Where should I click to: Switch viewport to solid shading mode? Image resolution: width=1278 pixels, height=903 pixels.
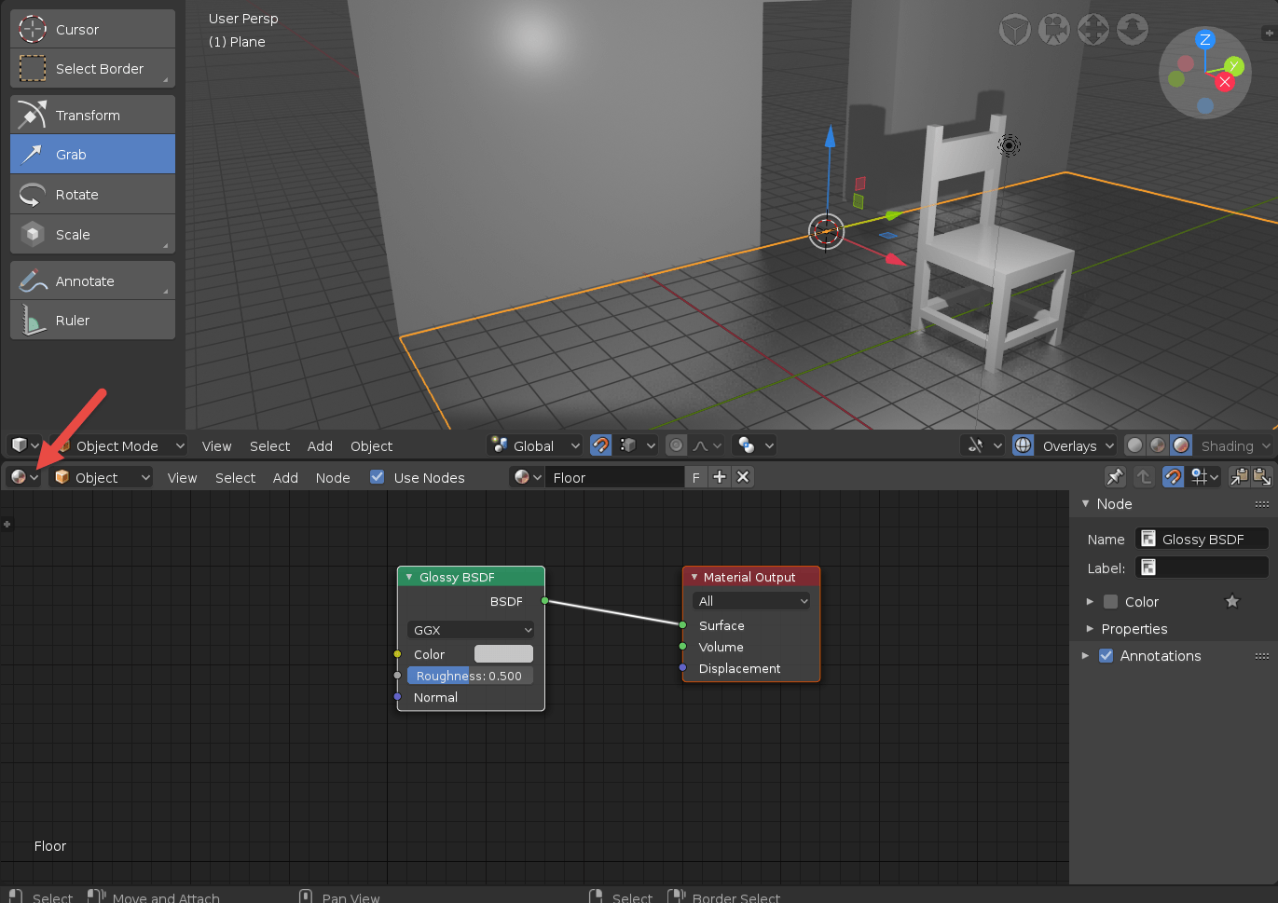coord(1134,445)
